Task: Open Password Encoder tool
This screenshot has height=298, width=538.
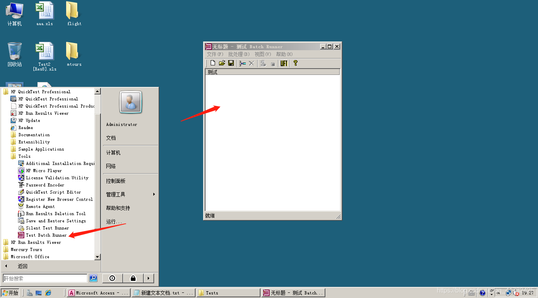Action: [41, 185]
